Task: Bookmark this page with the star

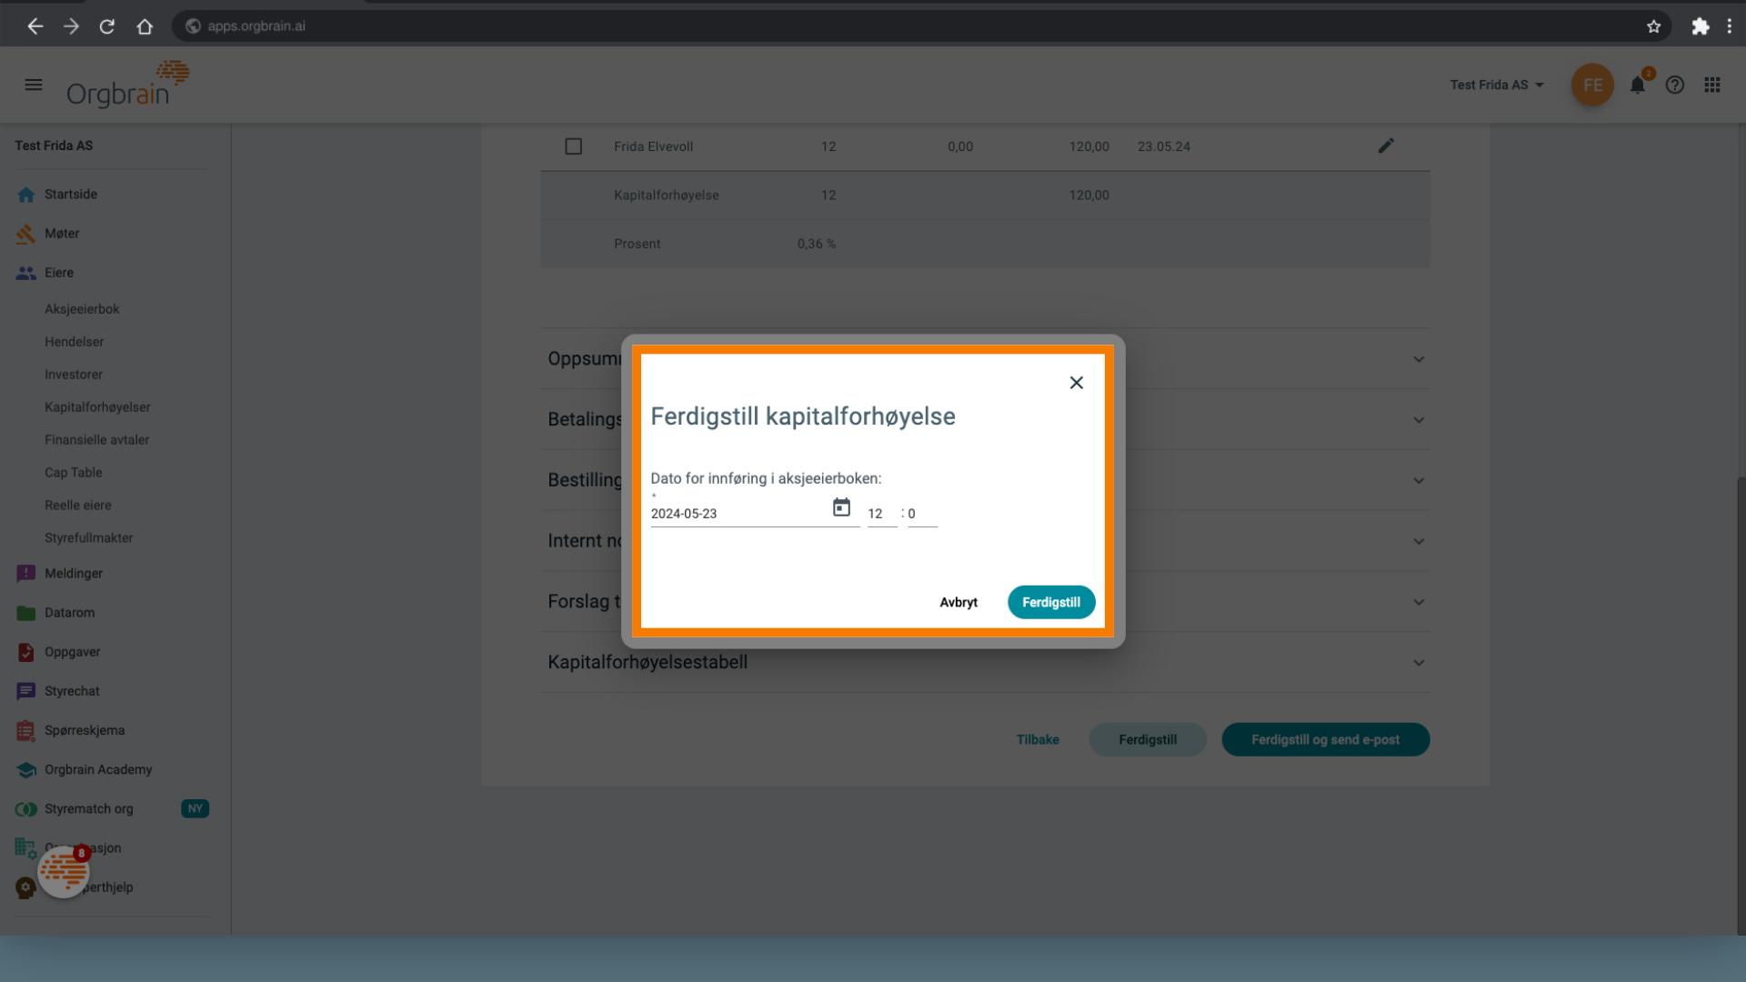Action: tap(1654, 26)
